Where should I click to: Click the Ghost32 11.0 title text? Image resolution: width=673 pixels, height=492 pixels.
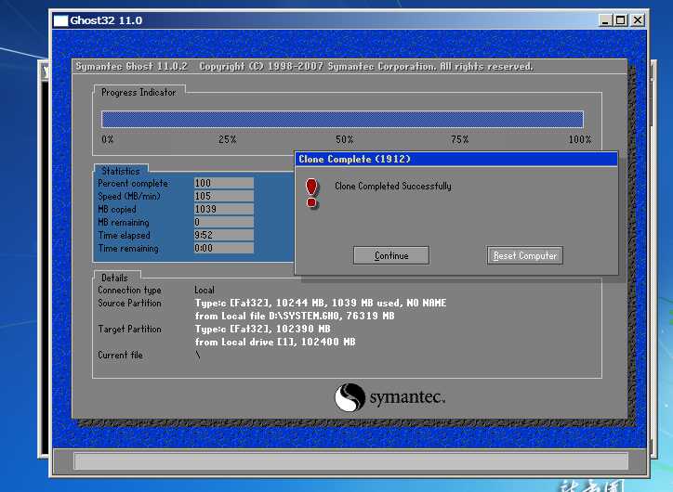(x=106, y=20)
